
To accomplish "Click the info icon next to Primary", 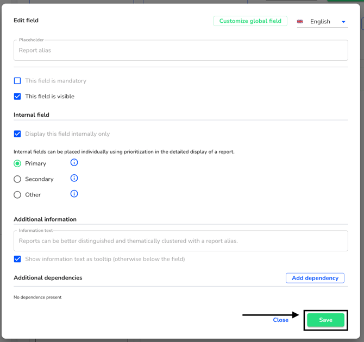I will coord(74,162).
